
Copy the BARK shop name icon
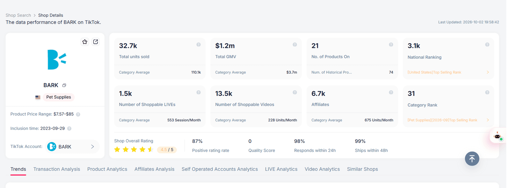pos(64,85)
